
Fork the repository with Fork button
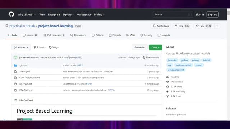click(x=182, y=26)
